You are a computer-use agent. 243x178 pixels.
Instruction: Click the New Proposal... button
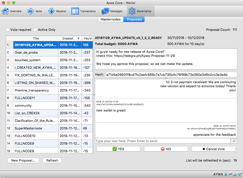pyautogui.click(x=23, y=160)
